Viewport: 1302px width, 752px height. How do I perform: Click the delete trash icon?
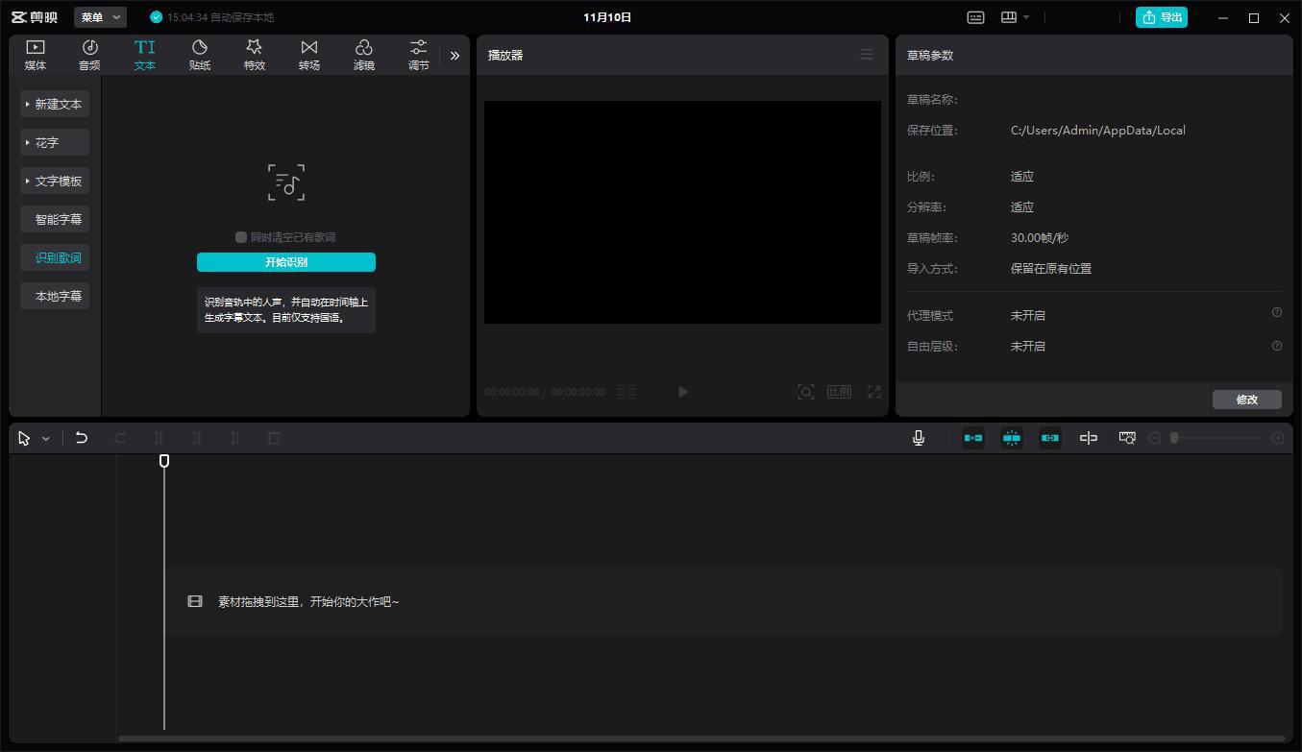pos(274,438)
